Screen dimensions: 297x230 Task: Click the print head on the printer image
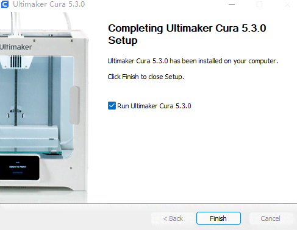click(16, 62)
